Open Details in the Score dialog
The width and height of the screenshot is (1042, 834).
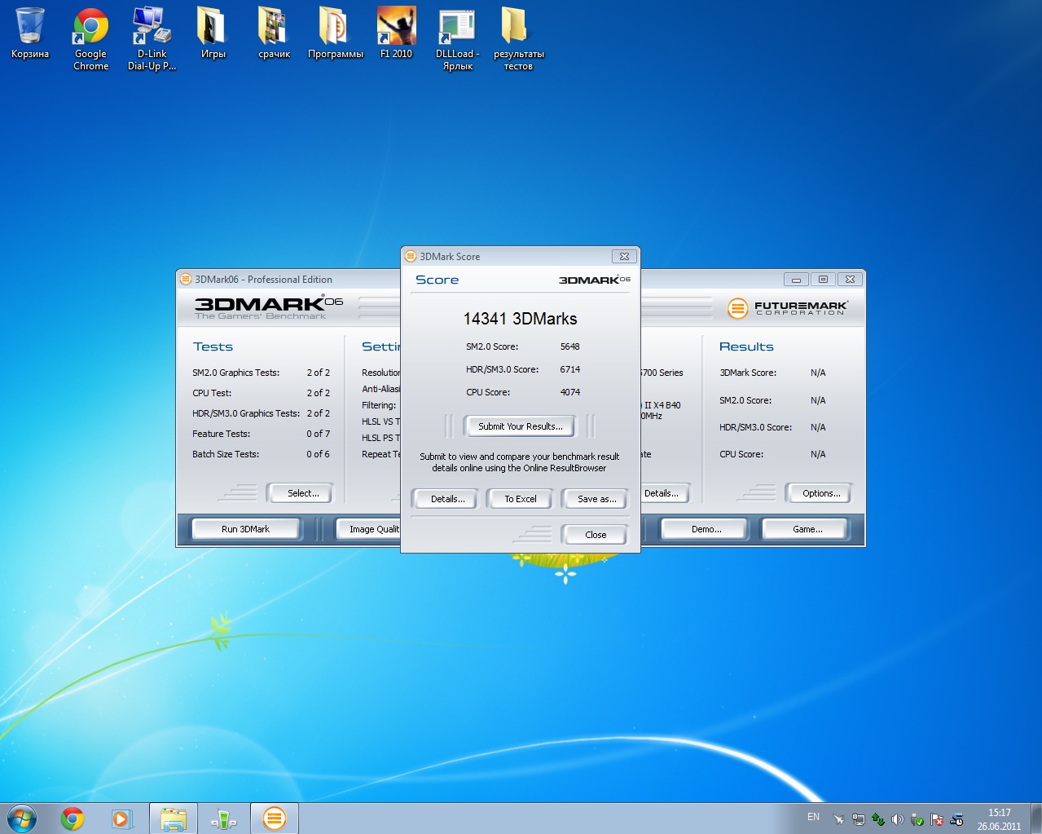tap(447, 499)
